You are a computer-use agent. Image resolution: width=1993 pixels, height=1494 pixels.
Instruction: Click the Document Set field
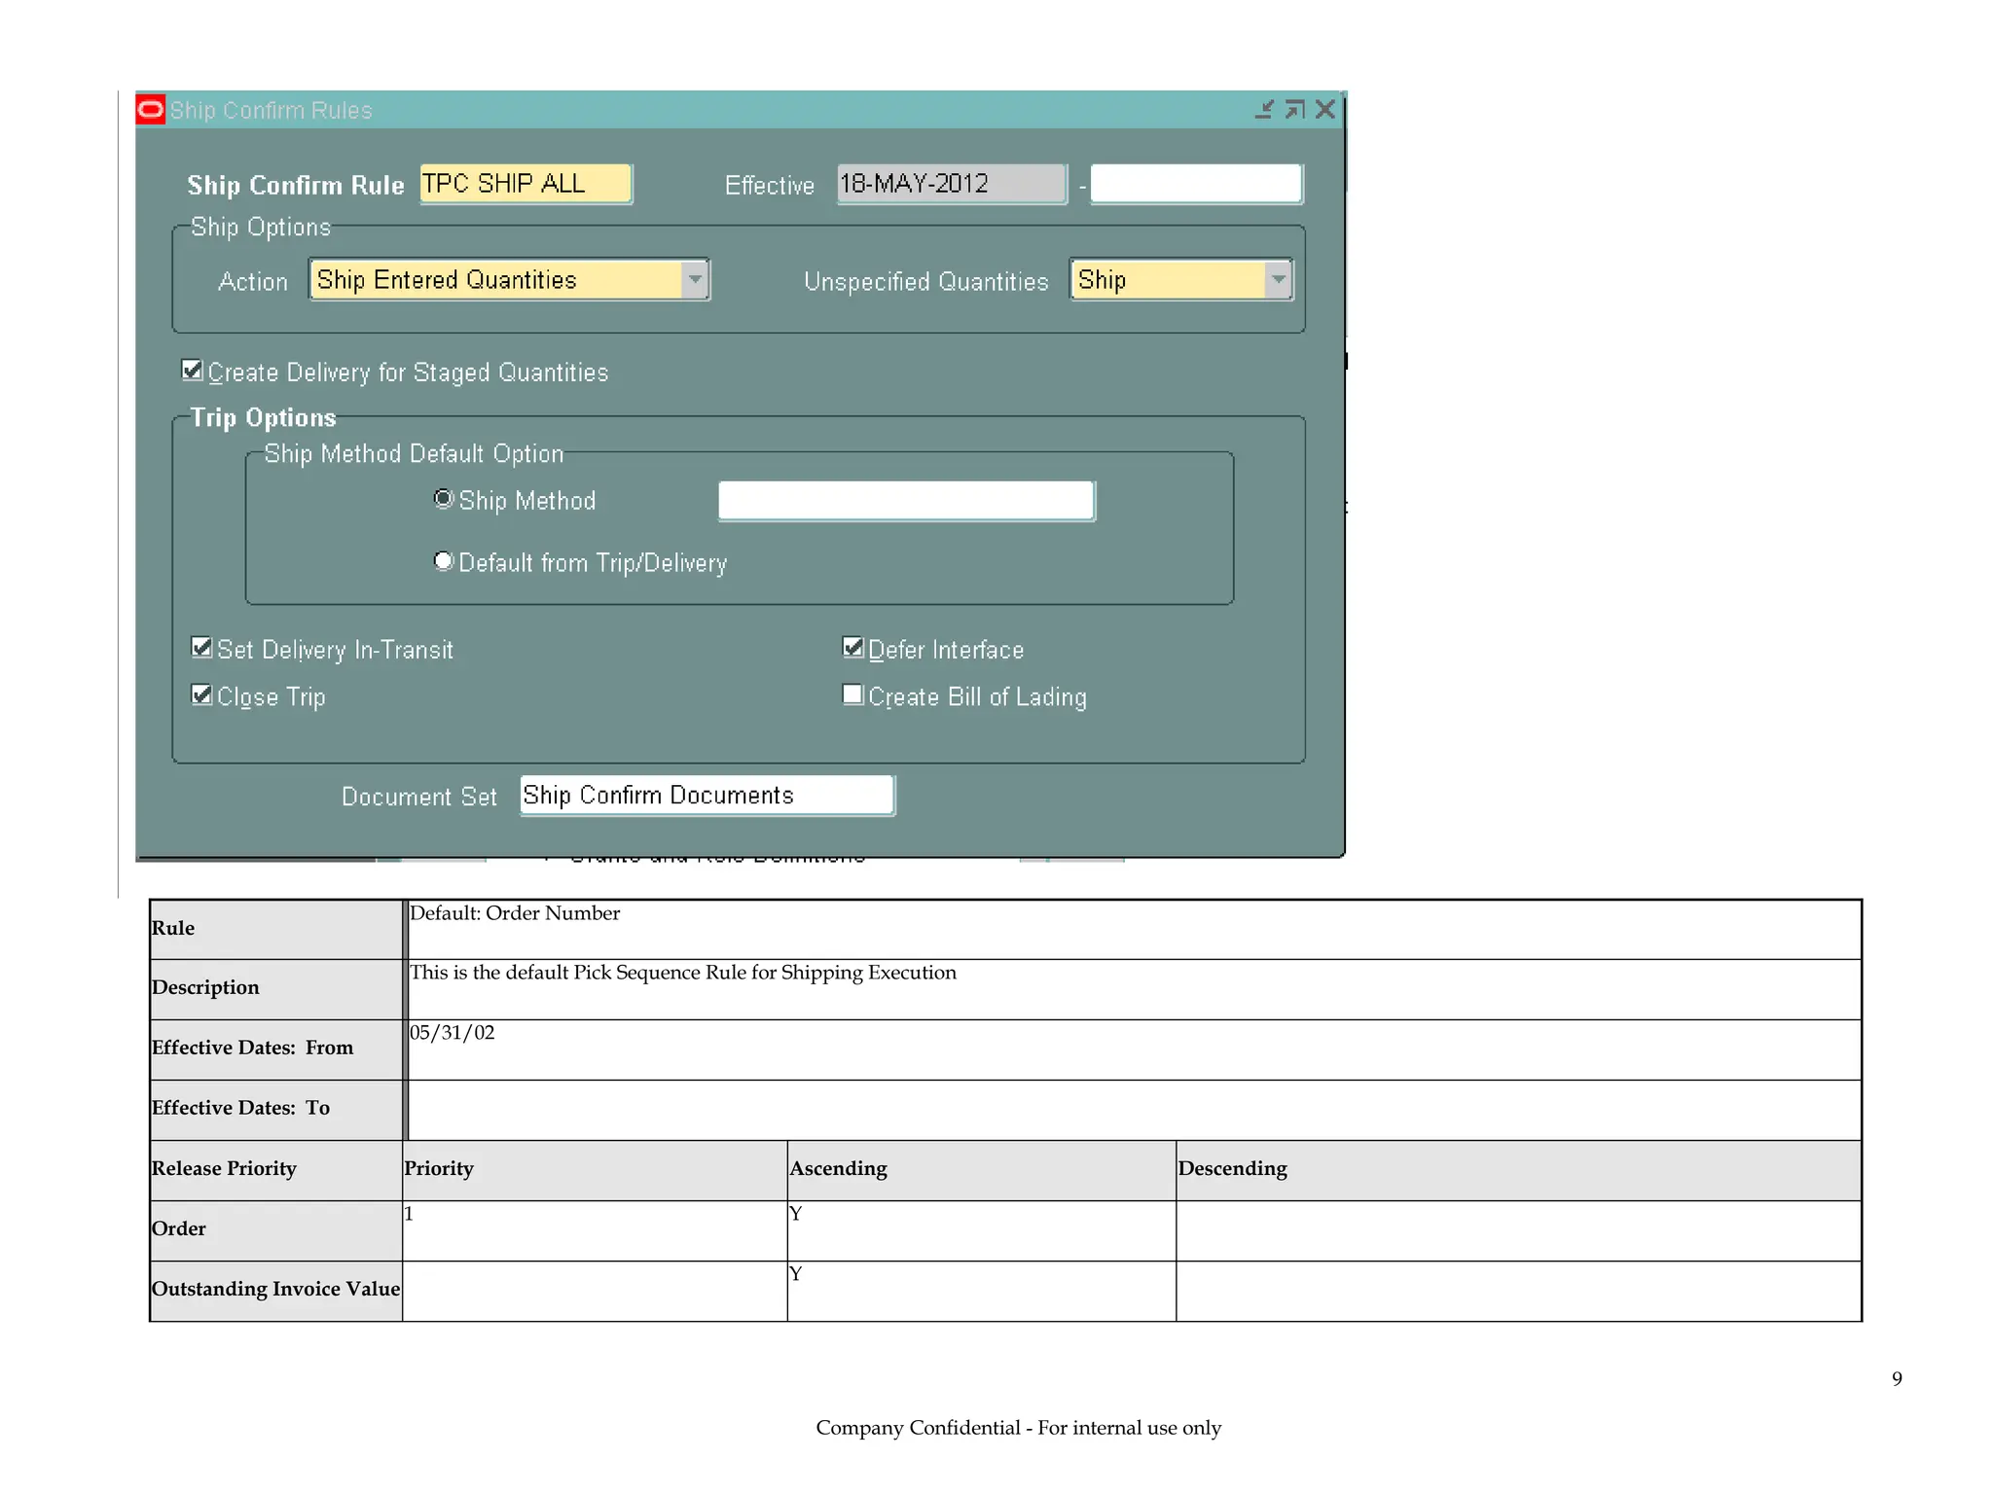click(x=707, y=796)
